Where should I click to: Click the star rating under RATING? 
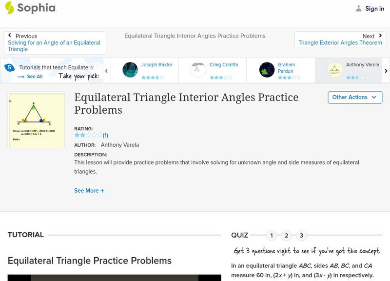click(88, 135)
